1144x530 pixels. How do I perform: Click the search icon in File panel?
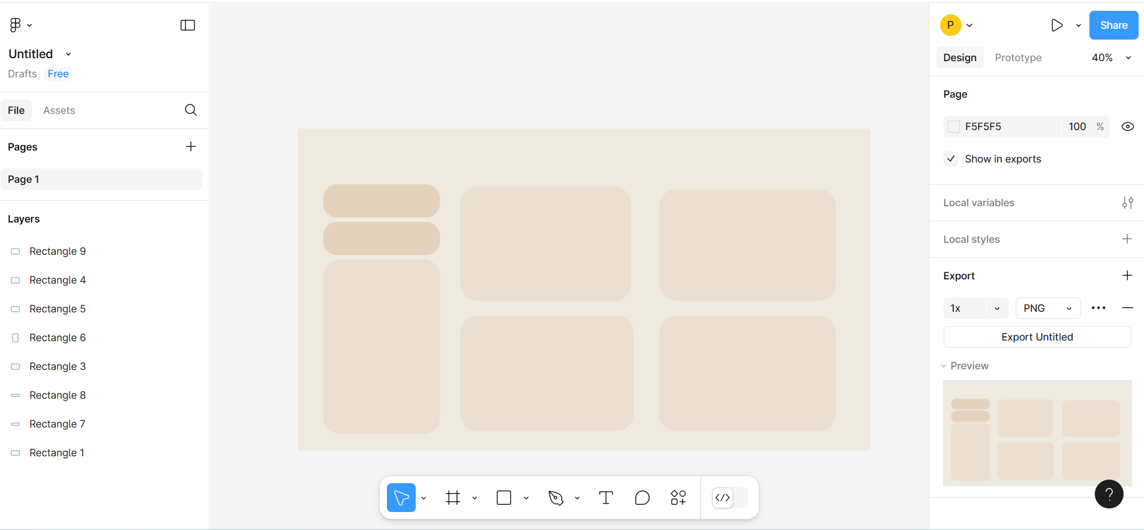[x=191, y=110]
